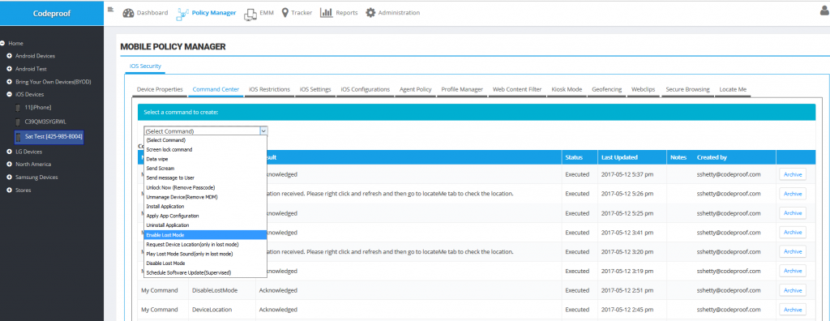This screenshot has width=830, height=321.
Task: Open the Secure Browsing tab
Action: (687, 89)
